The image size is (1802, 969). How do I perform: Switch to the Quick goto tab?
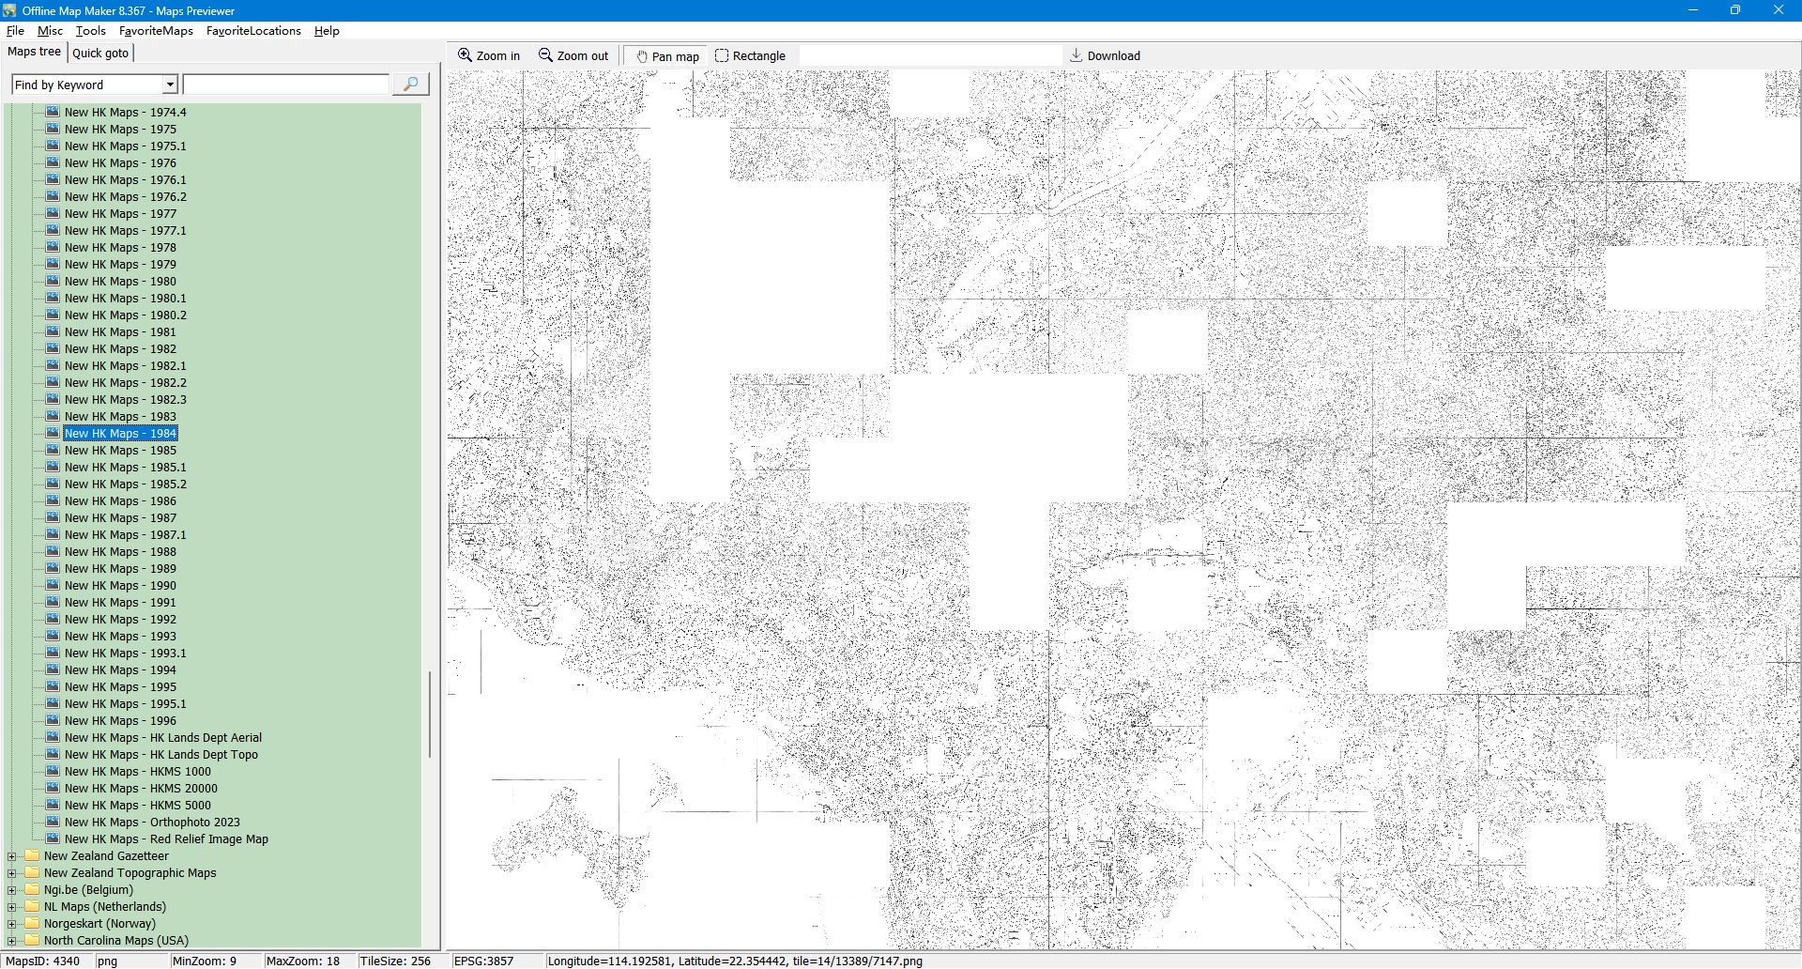(100, 53)
